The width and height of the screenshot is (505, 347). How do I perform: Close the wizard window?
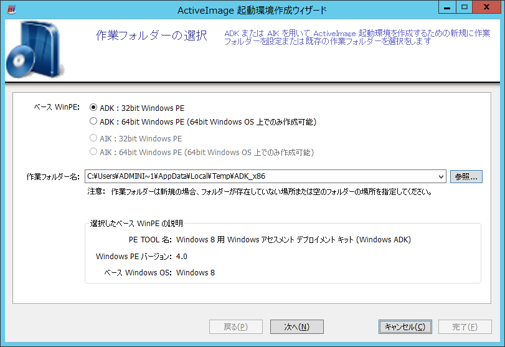486,7
